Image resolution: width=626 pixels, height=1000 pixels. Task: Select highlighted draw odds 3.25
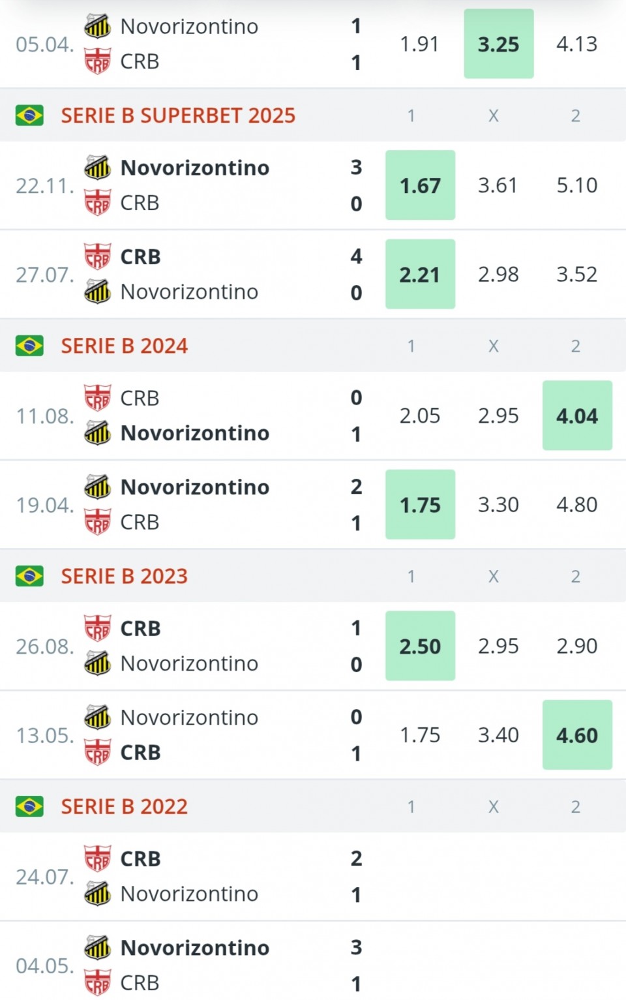pos(499,44)
